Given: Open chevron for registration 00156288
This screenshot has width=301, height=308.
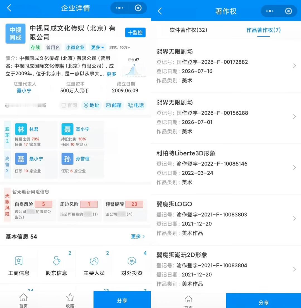Looking at the screenshot, I should point(294,117).
